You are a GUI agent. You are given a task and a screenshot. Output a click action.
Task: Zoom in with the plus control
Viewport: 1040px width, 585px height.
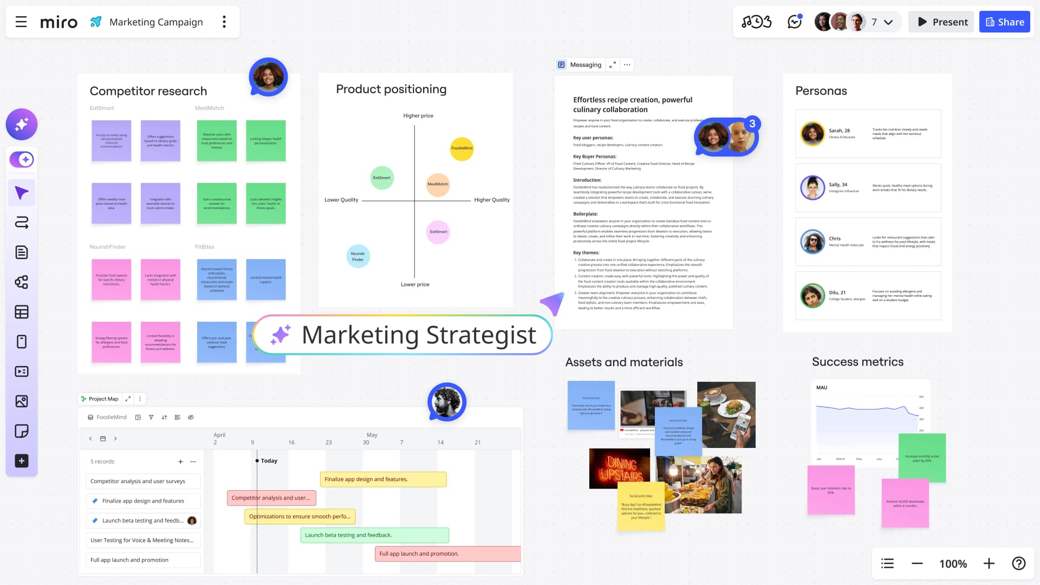pyautogui.click(x=989, y=563)
